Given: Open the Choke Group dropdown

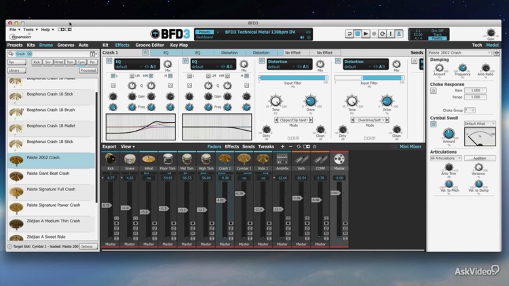Looking at the screenshot, I should 470,110.
